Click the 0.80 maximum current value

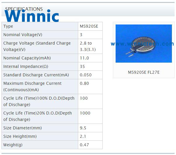(x=84, y=83)
